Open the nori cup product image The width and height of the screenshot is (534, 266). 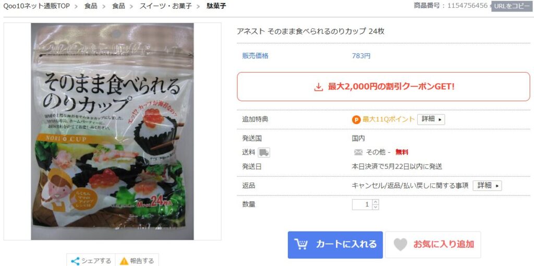113,131
